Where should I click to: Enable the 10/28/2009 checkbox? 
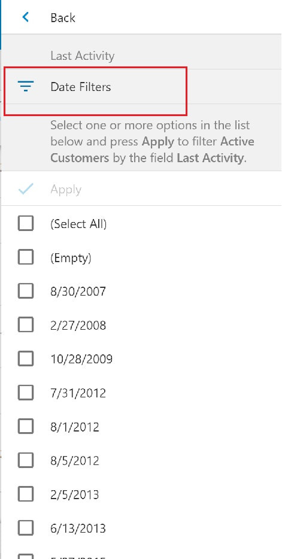pyautogui.click(x=26, y=359)
